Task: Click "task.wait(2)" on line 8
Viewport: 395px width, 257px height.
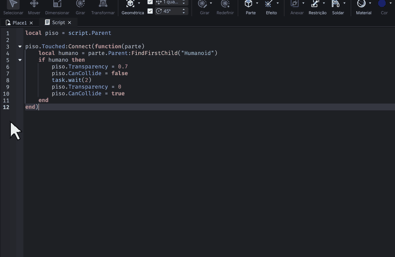Action: click(x=72, y=80)
